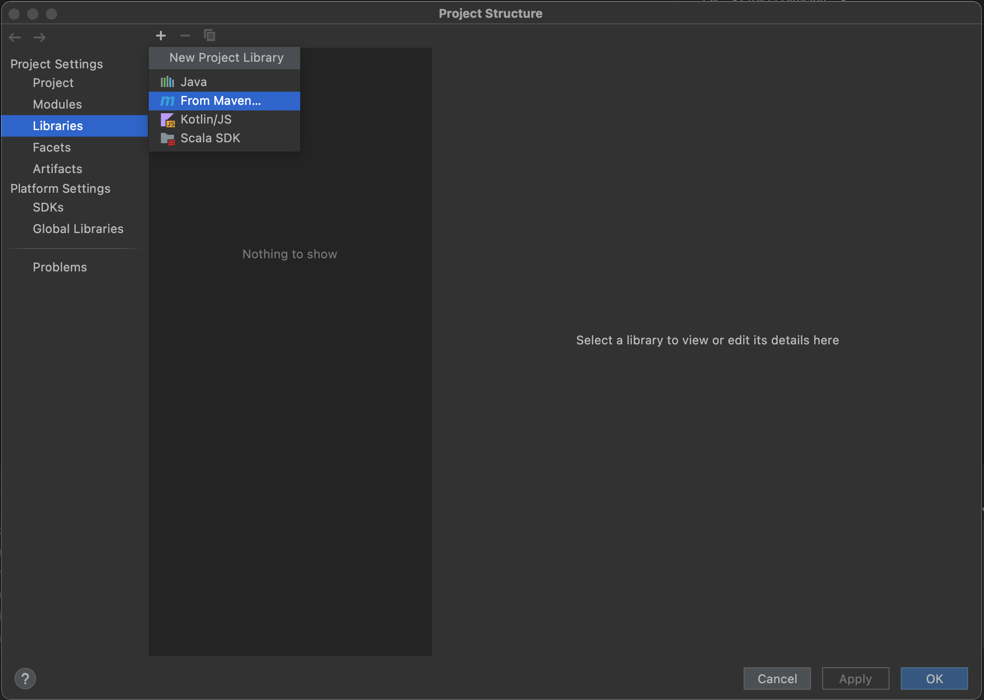This screenshot has height=700, width=984.
Task: Select Libraries in sidebar
Action: pyautogui.click(x=58, y=126)
